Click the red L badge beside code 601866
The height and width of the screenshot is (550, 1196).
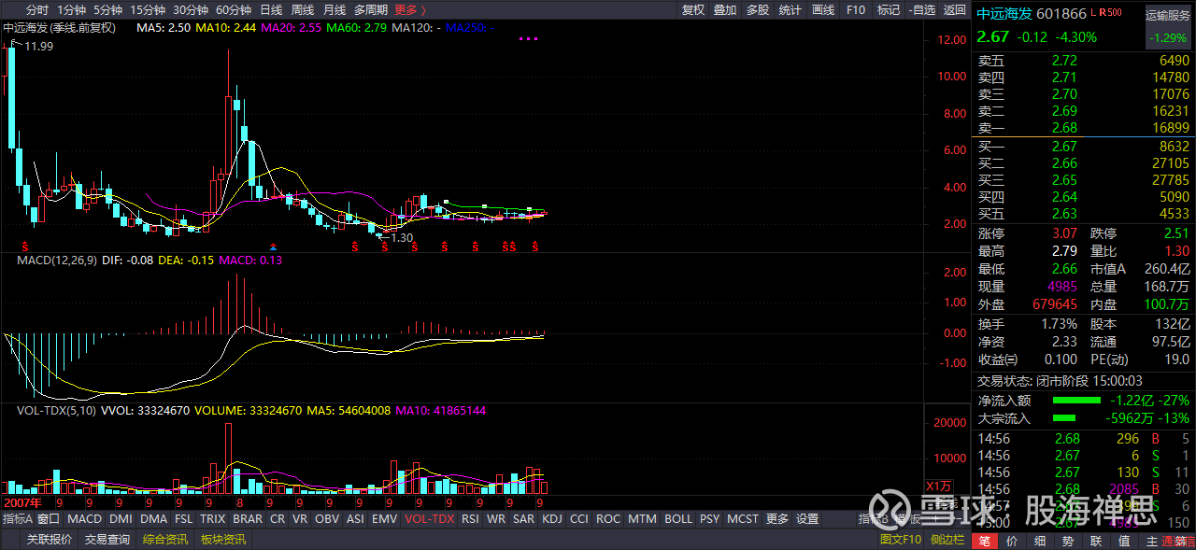tap(1093, 13)
